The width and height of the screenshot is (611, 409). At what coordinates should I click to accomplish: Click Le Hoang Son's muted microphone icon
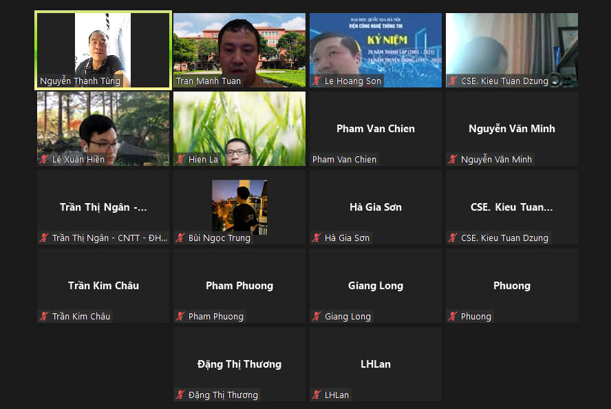click(317, 81)
